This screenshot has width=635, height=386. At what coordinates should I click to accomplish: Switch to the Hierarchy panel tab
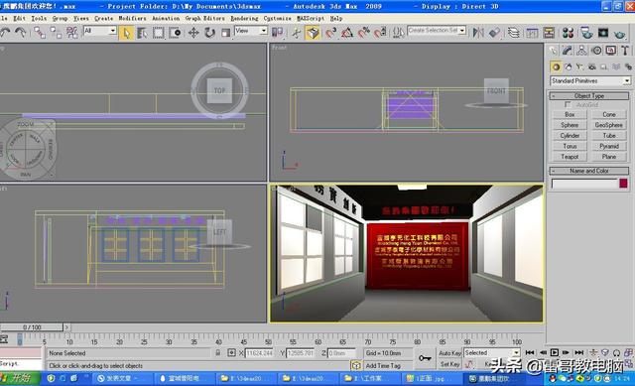click(581, 51)
